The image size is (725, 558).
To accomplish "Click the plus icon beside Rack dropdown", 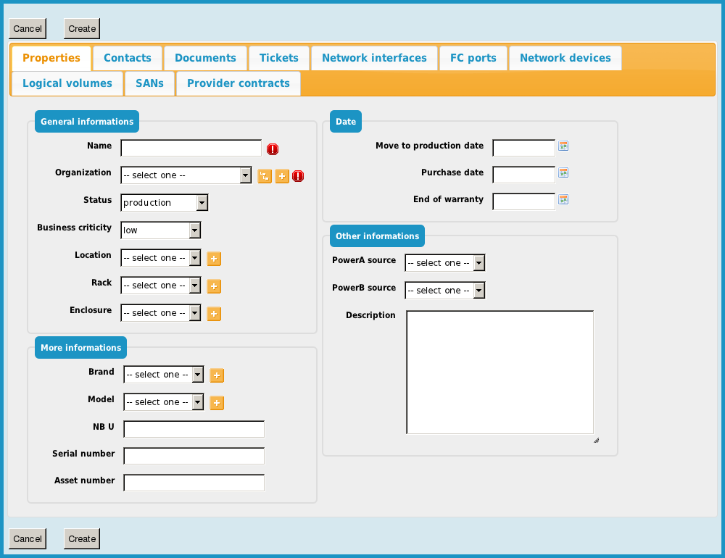I will tap(214, 286).
